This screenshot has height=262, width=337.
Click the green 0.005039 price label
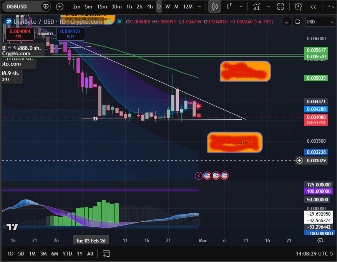click(316, 78)
